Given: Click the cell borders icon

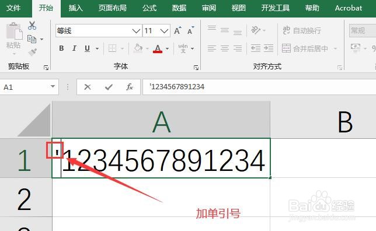Looking at the screenshot, I should [112, 48].
